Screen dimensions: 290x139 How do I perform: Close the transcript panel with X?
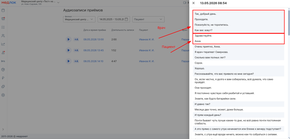194,3
